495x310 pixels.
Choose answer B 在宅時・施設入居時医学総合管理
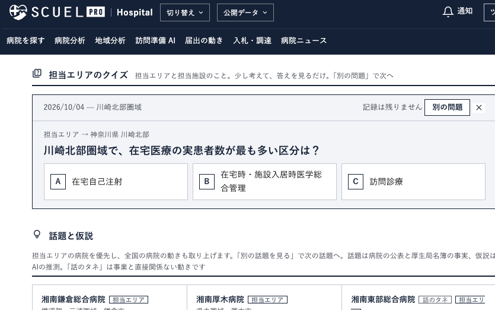tap(264, 182)
